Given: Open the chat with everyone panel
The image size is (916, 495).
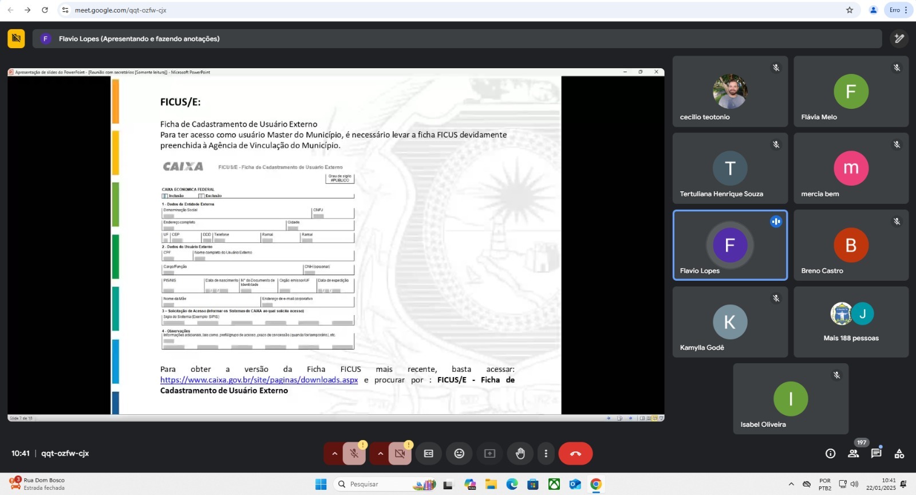Looking at the screenshot, I should click(x=876, y=454).
